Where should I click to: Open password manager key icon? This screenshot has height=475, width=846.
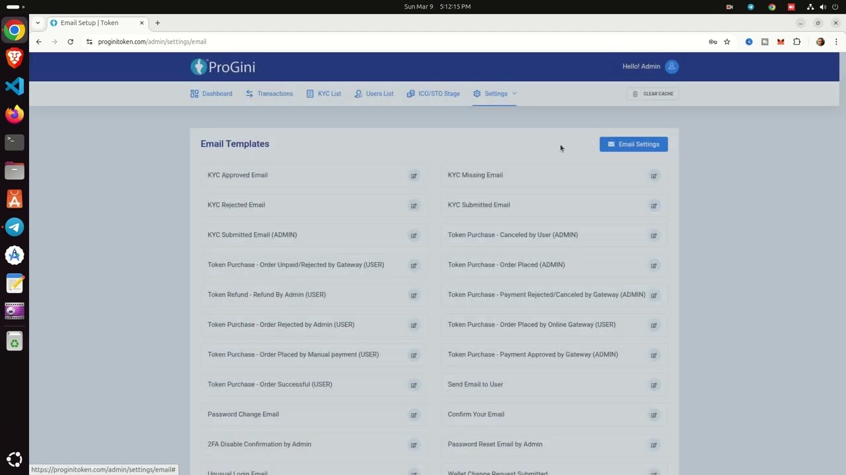tap(712, 42)
